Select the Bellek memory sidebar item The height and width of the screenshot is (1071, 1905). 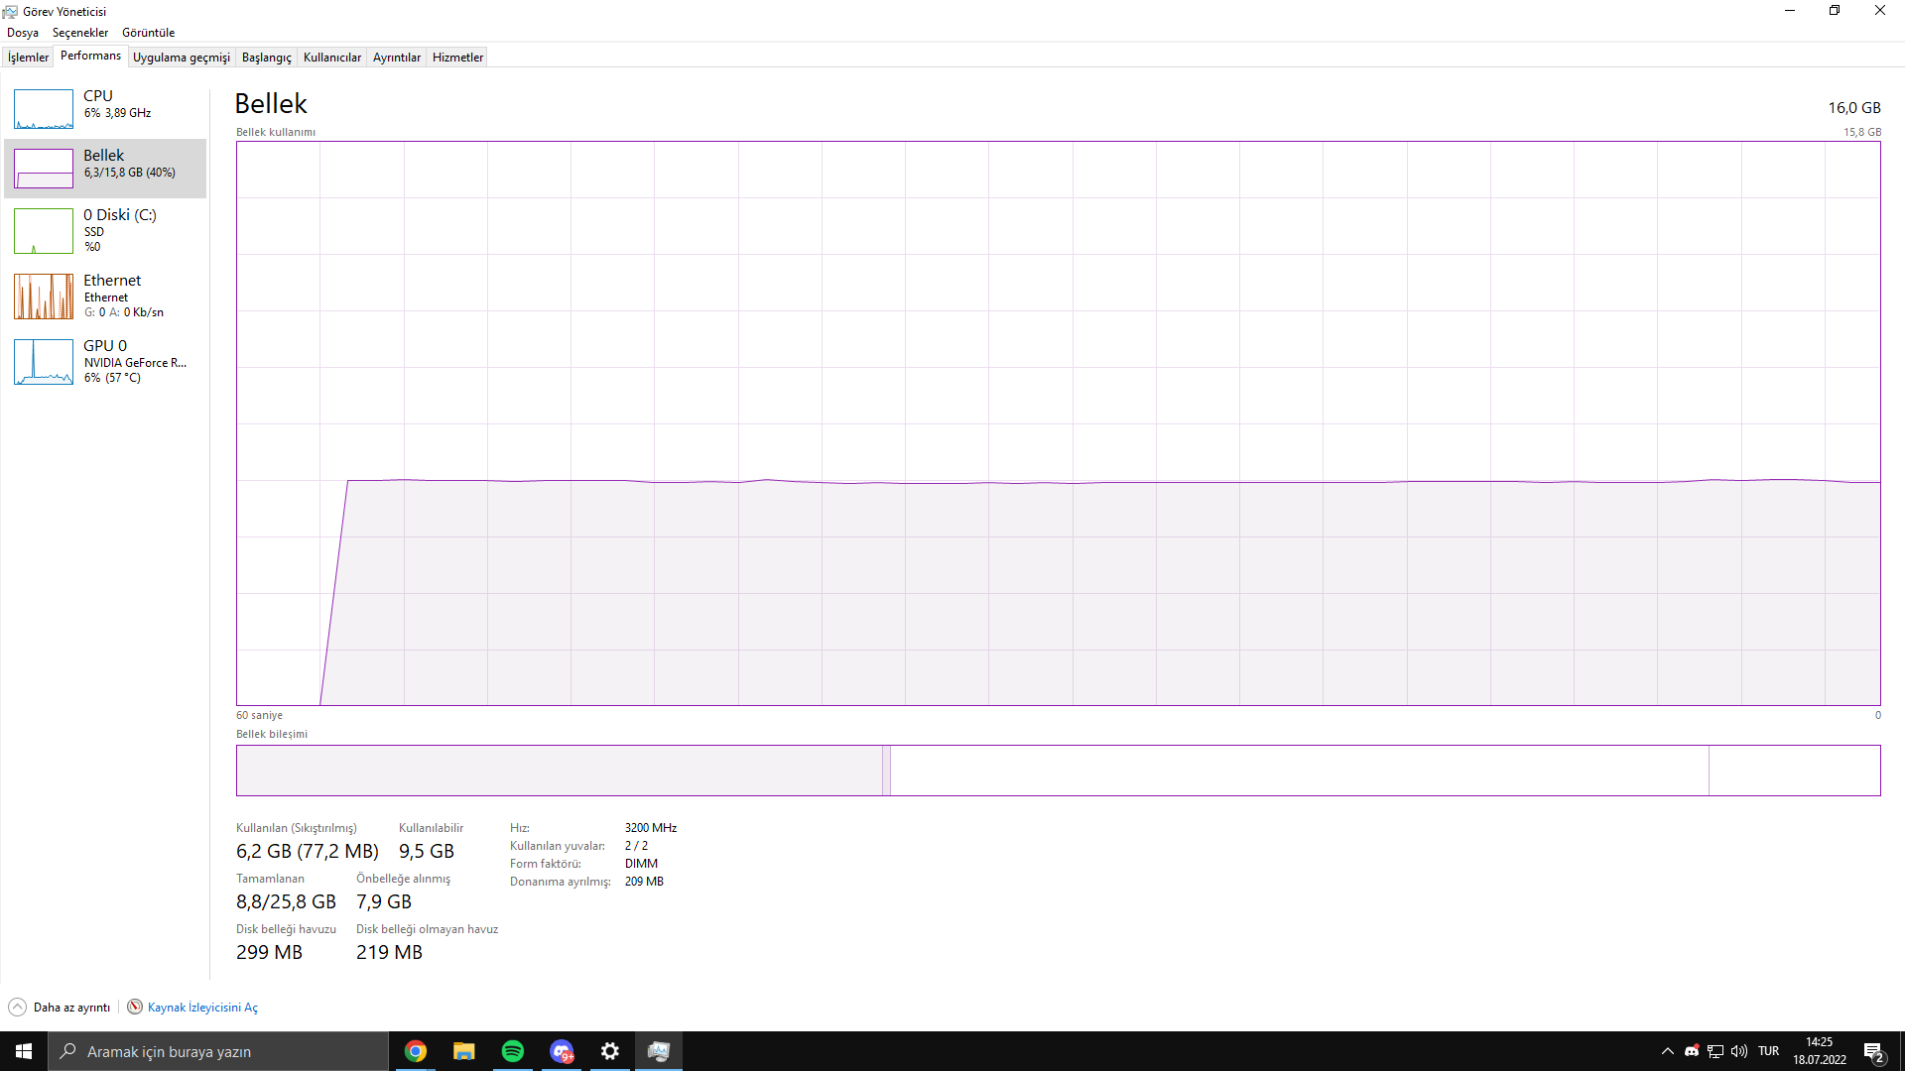click(x=105, y=165)
